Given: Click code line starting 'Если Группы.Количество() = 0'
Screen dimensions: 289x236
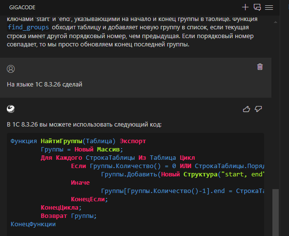Looking at the screenshot, I should coord(167,166).
